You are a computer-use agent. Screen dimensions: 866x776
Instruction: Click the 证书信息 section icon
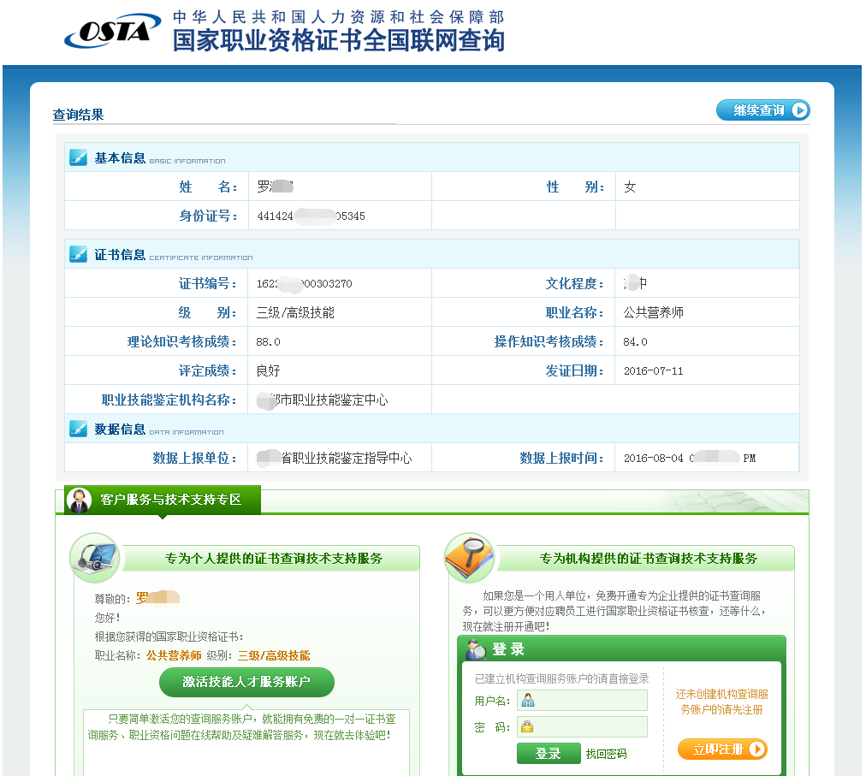(78, 254)
